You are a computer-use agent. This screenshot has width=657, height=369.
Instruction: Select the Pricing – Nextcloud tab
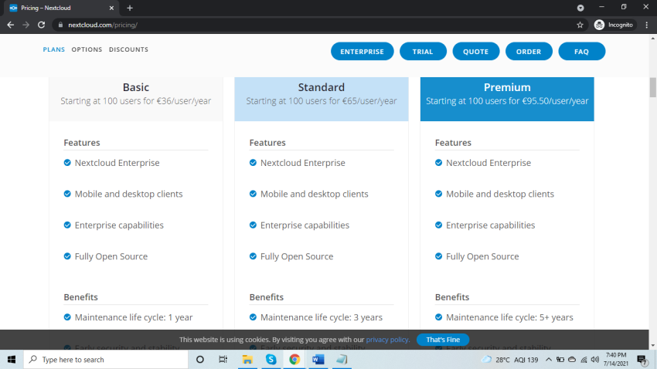62,8
